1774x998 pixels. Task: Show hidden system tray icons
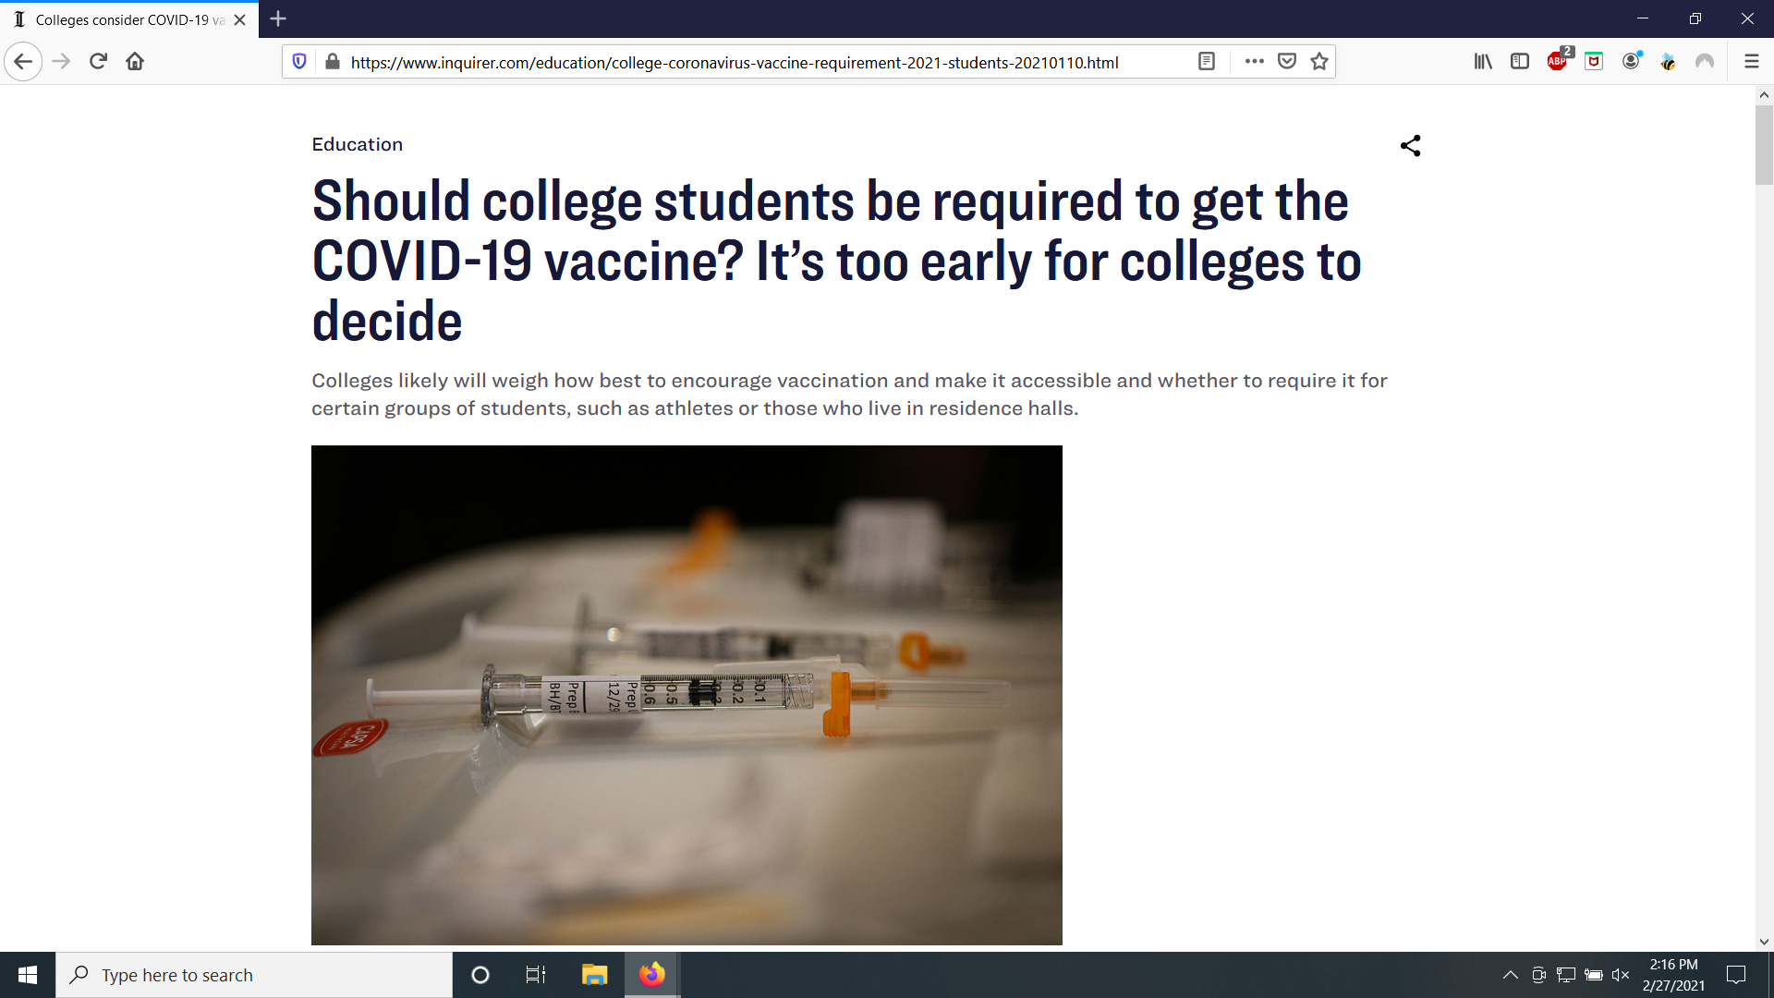(1510, 975)
